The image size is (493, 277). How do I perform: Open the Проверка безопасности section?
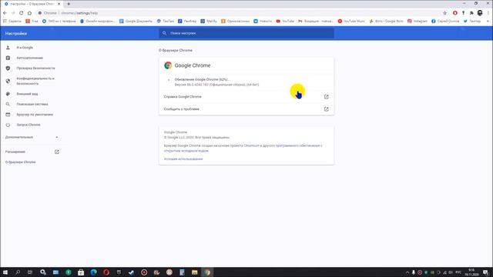pyautogui.click(x=35, y=68)
